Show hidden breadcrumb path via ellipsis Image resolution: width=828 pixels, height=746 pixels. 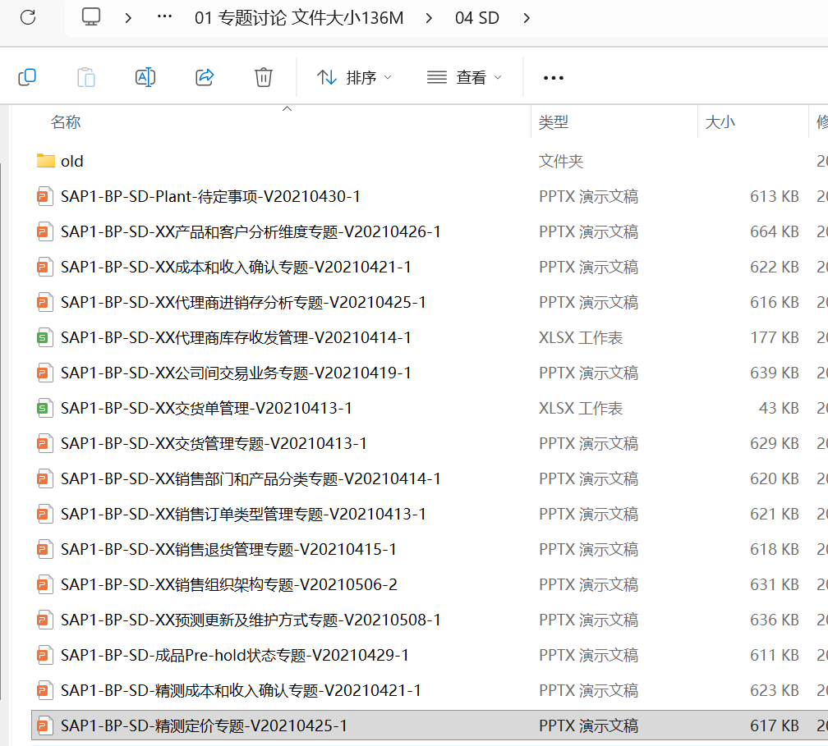coord(164,17)
